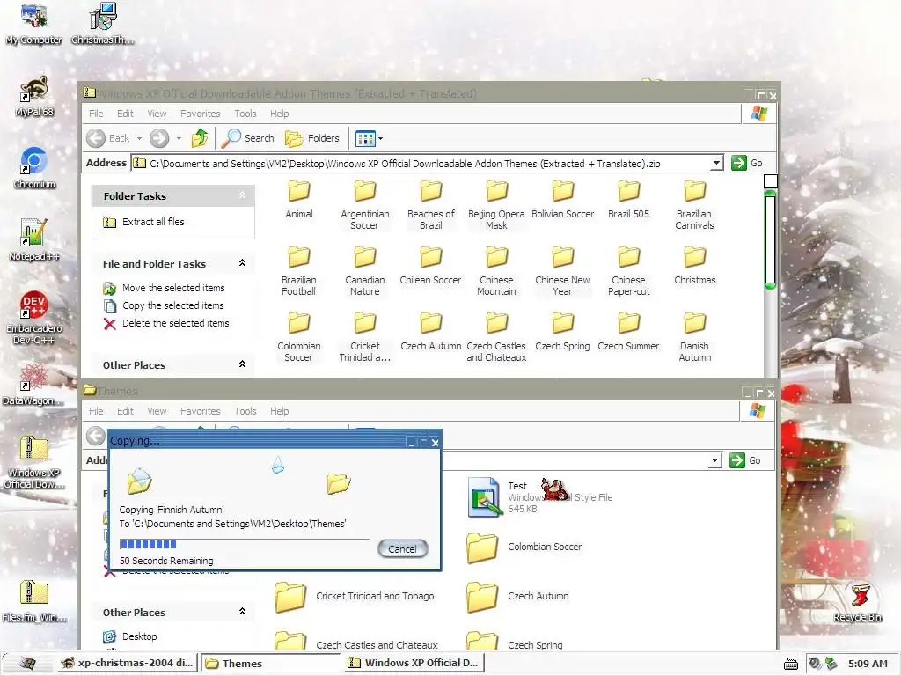Open Chromium desktop icon
Image resolution: width=901 pixels, height=676 pixels.
(34, 168)
